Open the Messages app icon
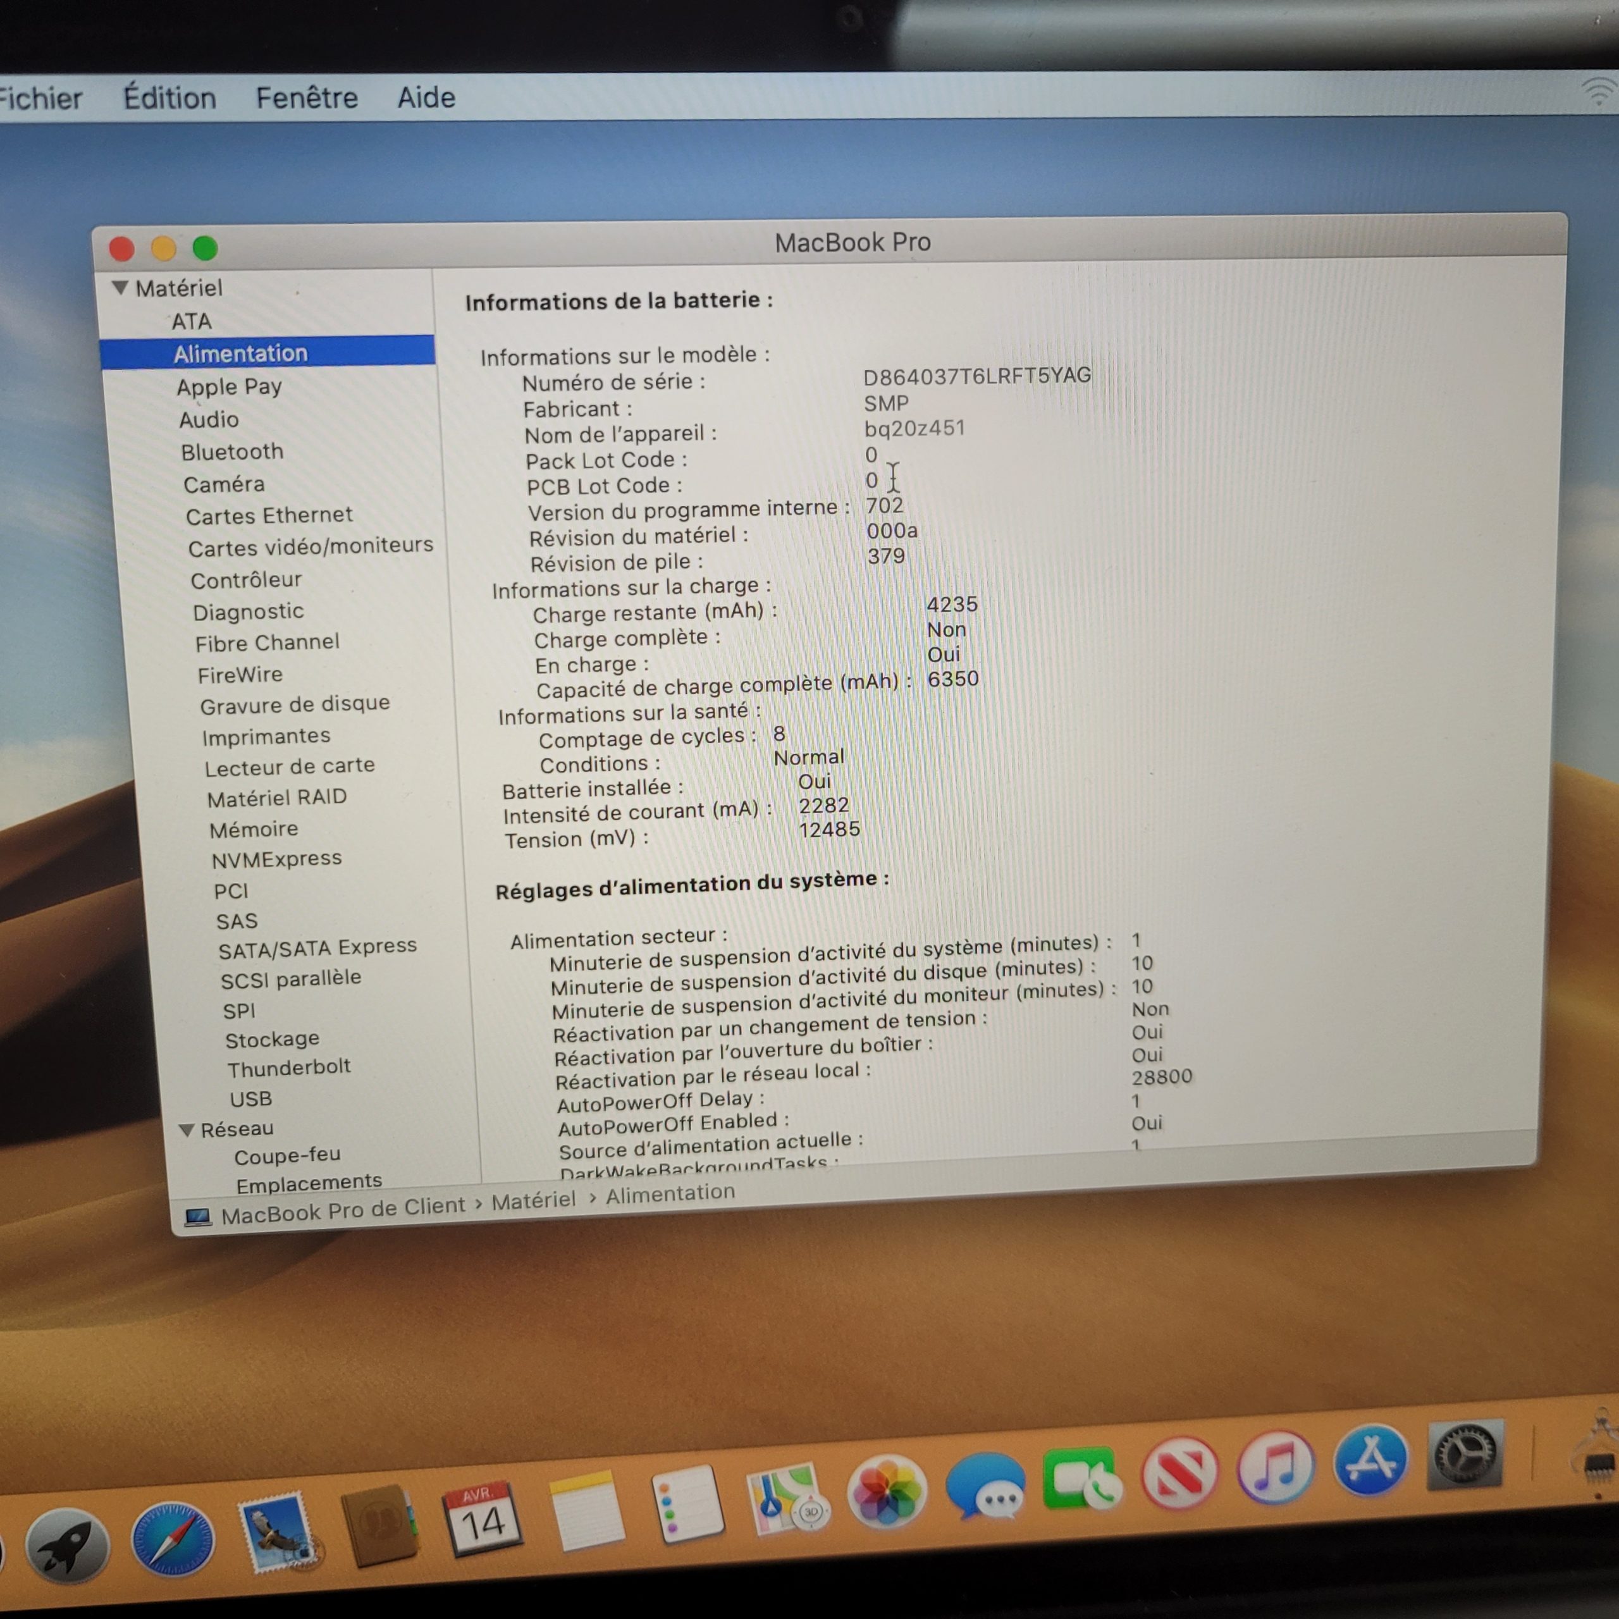Screen dimensions: 1619x1619 tap(987, 1486)
